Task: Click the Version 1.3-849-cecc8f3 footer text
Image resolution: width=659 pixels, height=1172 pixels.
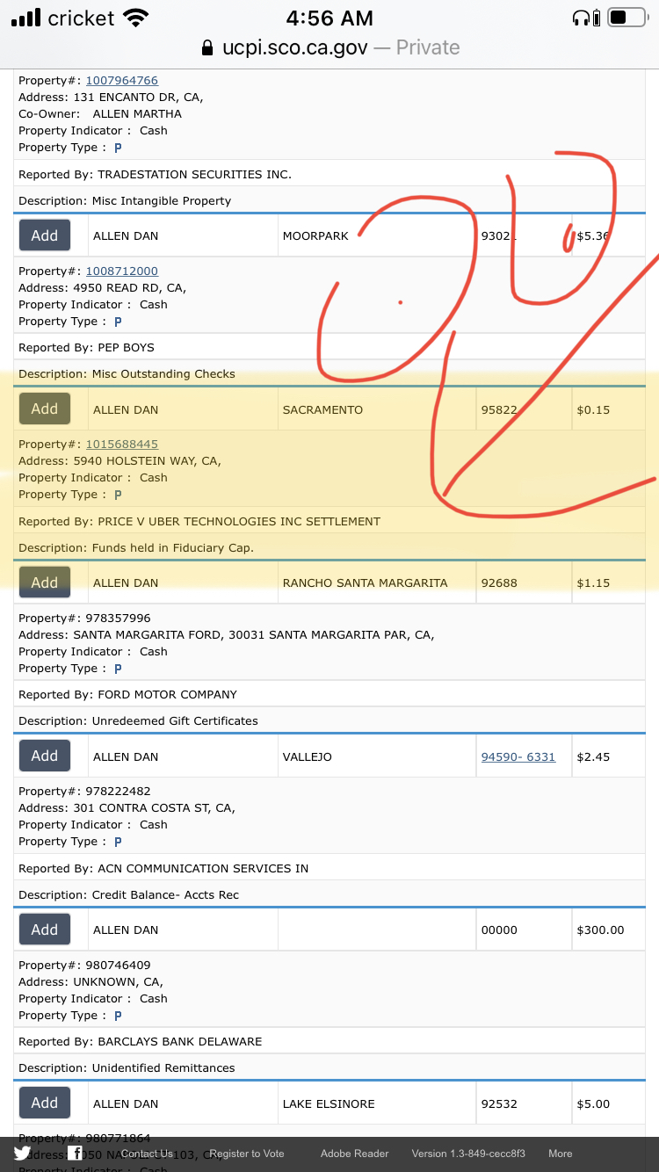Action: tap(468, 1154)
